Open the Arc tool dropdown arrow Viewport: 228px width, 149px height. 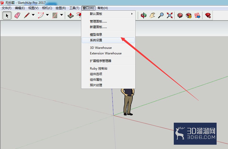[x=47, y=15]
